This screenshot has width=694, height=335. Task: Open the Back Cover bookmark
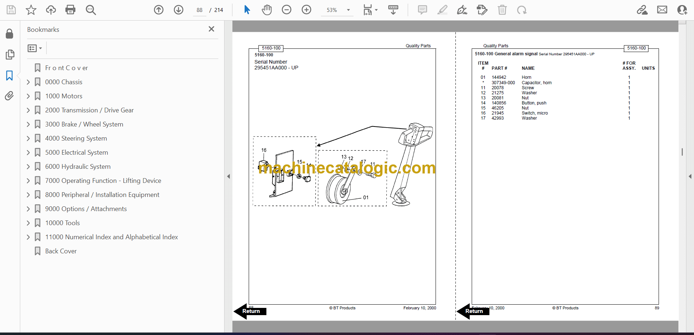point(61,251)
